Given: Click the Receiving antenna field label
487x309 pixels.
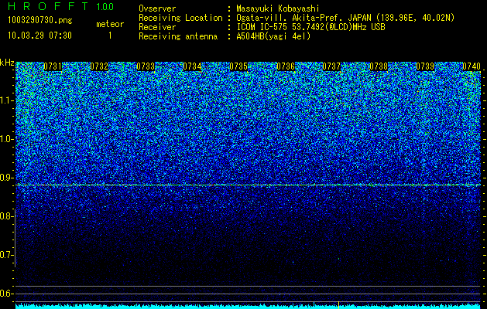Looking at the screenshot, I should coord(178,36).
